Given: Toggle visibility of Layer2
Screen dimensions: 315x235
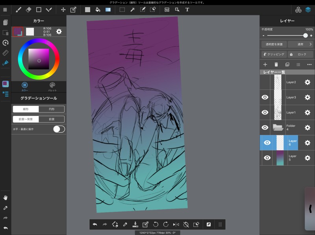Looking at the screenshot, I should pyautogui.click(x=265, y=82).
